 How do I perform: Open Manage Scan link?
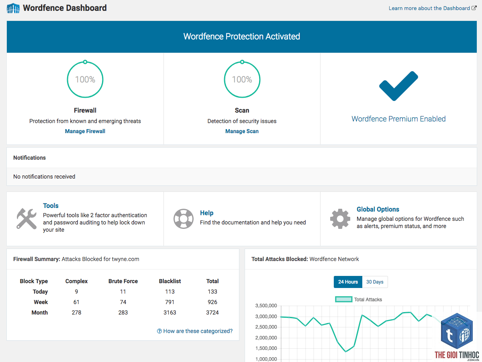point(242,131)
